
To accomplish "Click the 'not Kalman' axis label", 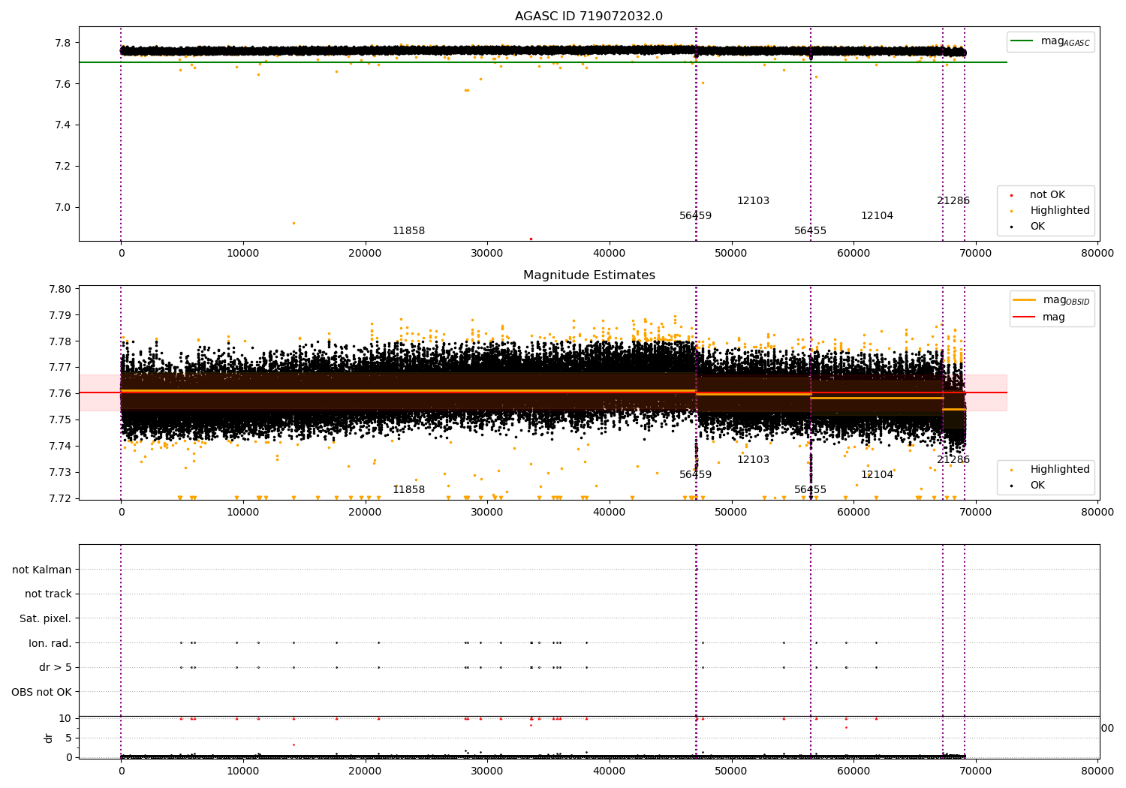I will tap(42, 570).
